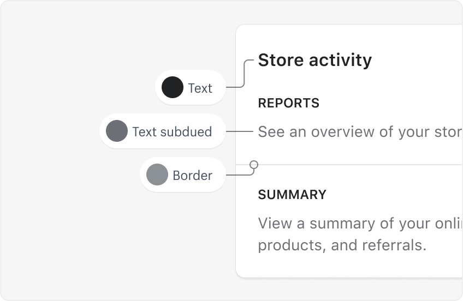Image resolution: width=463 pixels, height=301 pixels.
Task: Click the gray Text subdued swatch
Action: pos(116,131)
